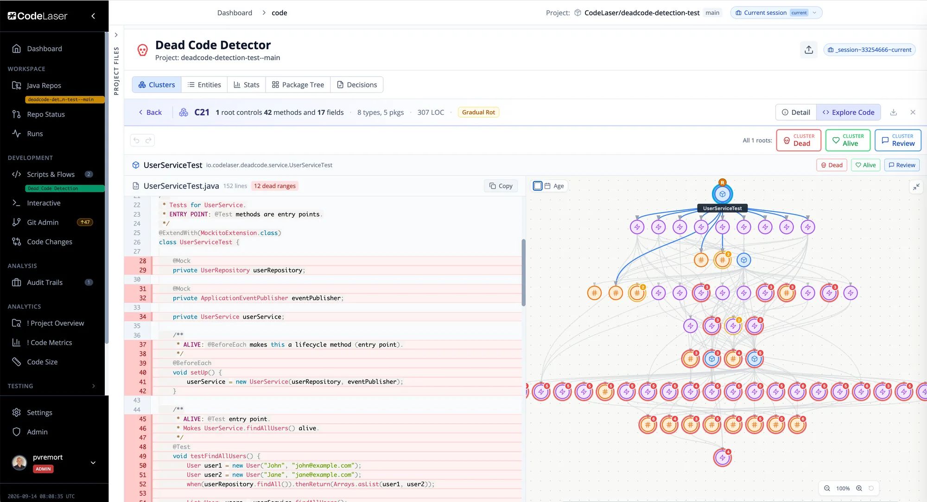This screenshot has height=502, width=927.
Task: Zoom out the dependency graph
Action: point(827,489)
